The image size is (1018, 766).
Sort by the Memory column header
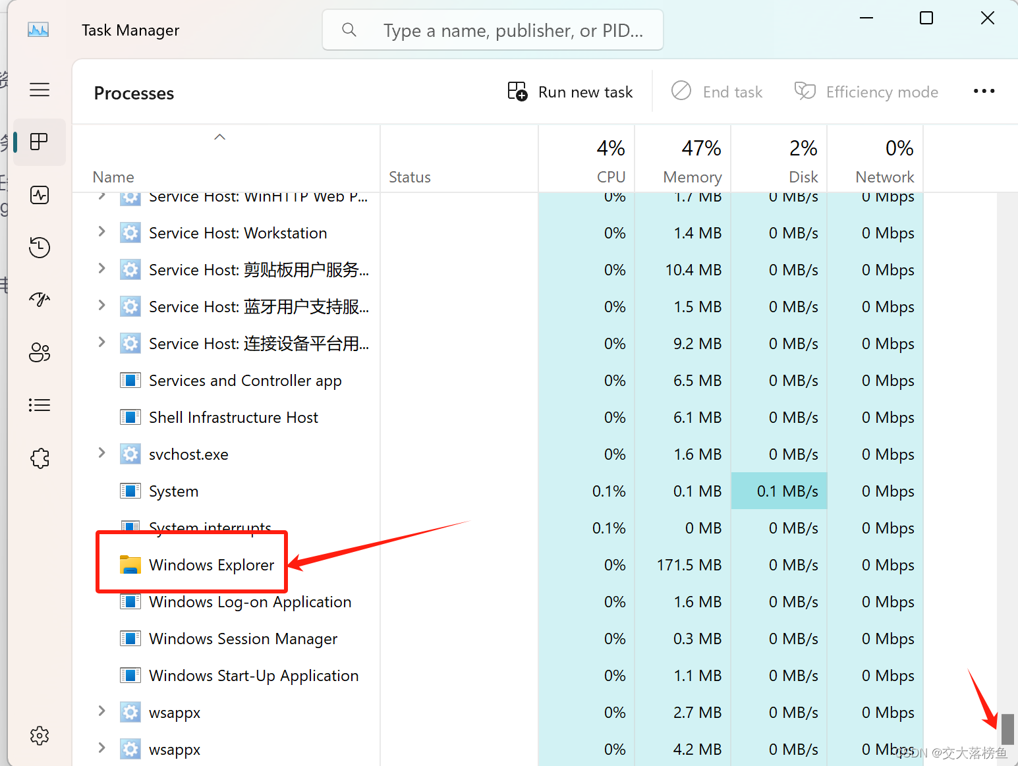pos(683,159)
